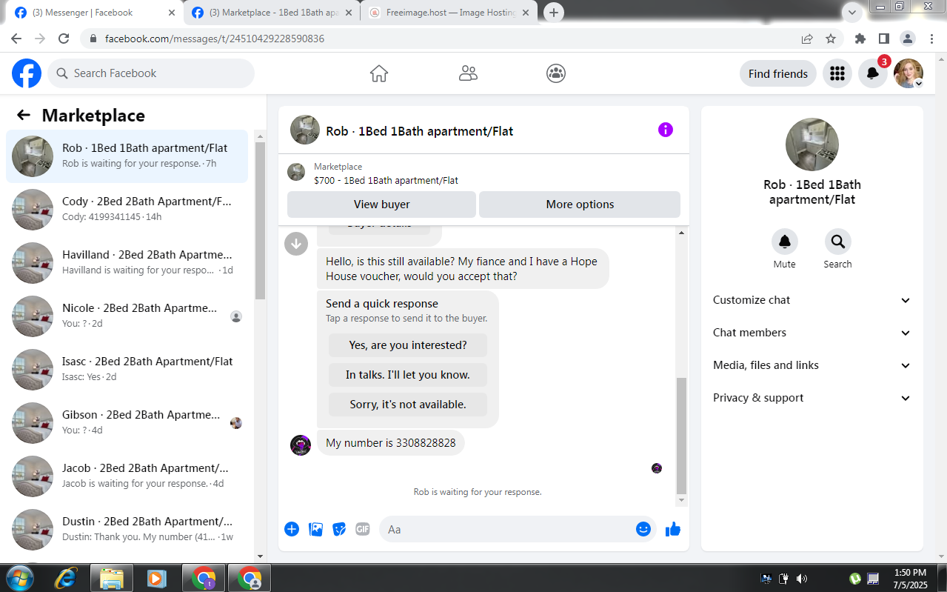The image size is (947, 592).
Task: Switch to the Freeimage.host tab
Action: (450, 13)
